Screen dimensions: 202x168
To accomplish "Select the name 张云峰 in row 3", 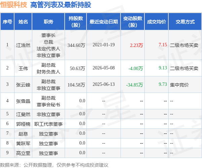I will click(23, 85).
